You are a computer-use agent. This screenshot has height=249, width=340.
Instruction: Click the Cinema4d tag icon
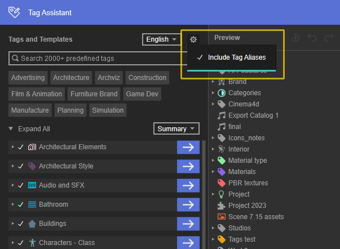[x=222, y=104]
